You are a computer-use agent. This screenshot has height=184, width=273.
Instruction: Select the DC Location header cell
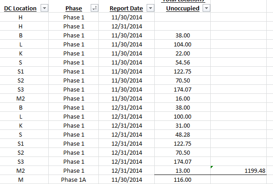click(x=21, y=9)
